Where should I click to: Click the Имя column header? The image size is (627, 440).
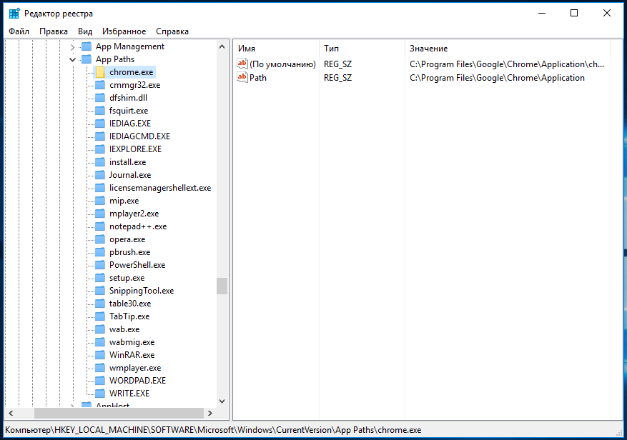point(276,49)
